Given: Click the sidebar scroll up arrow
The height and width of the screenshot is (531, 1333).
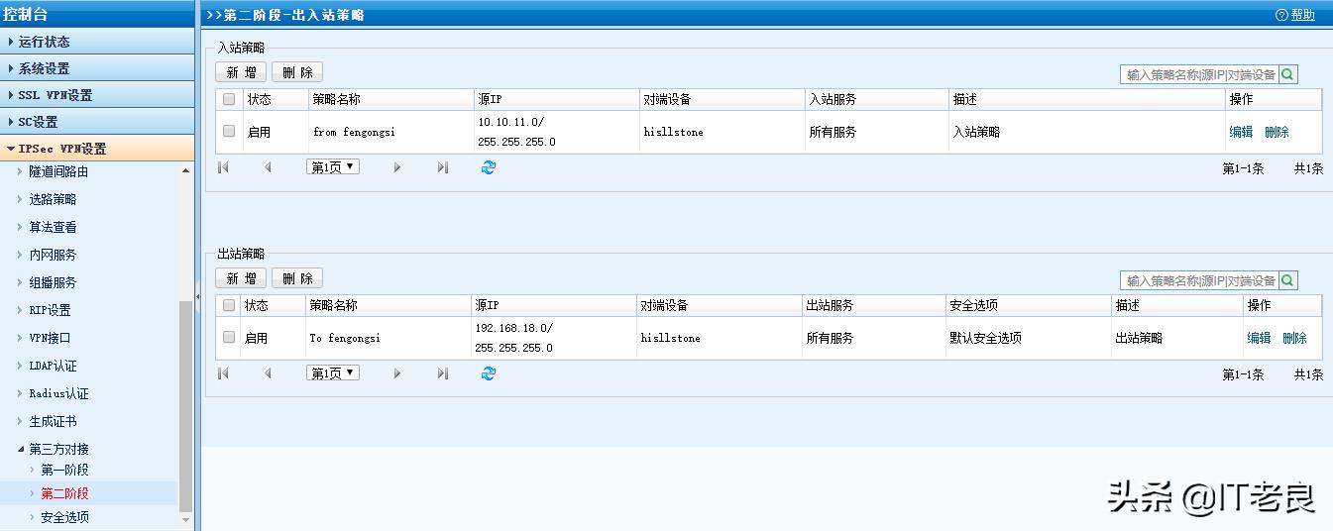Looking at the screenshot, I should pos(185,170).
